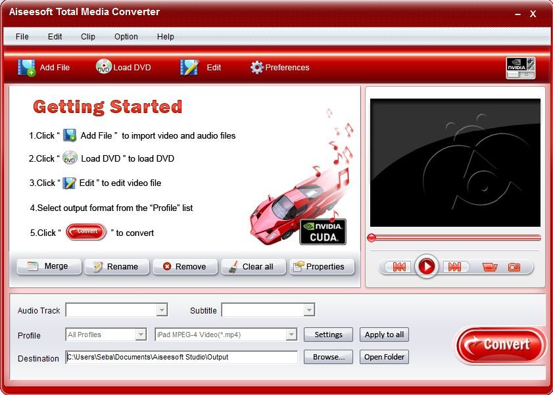Click the Add File icon

coord(27,67)
